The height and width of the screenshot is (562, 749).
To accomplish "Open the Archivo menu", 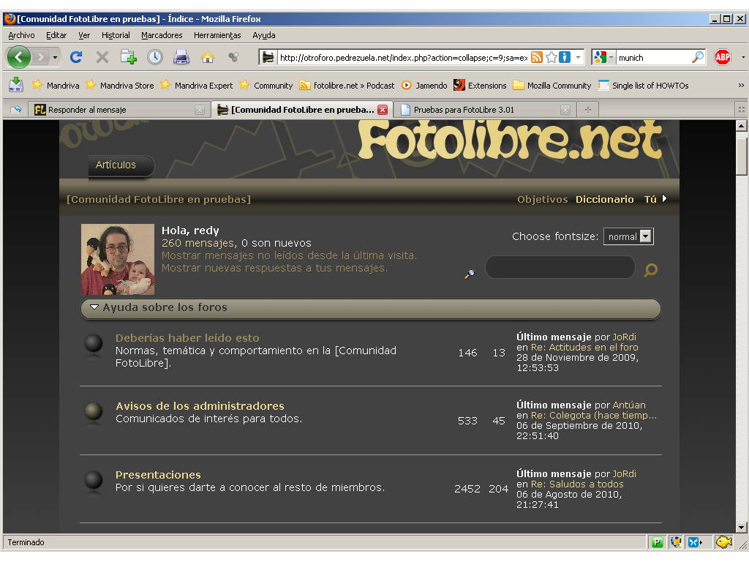I will (x=21, y=35).
